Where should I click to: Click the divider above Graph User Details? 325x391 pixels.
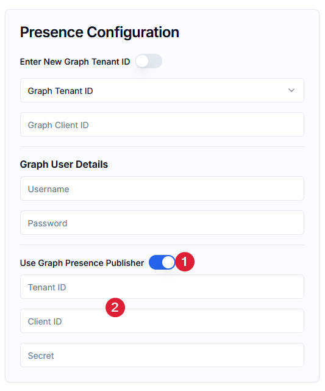coord(162,146)
